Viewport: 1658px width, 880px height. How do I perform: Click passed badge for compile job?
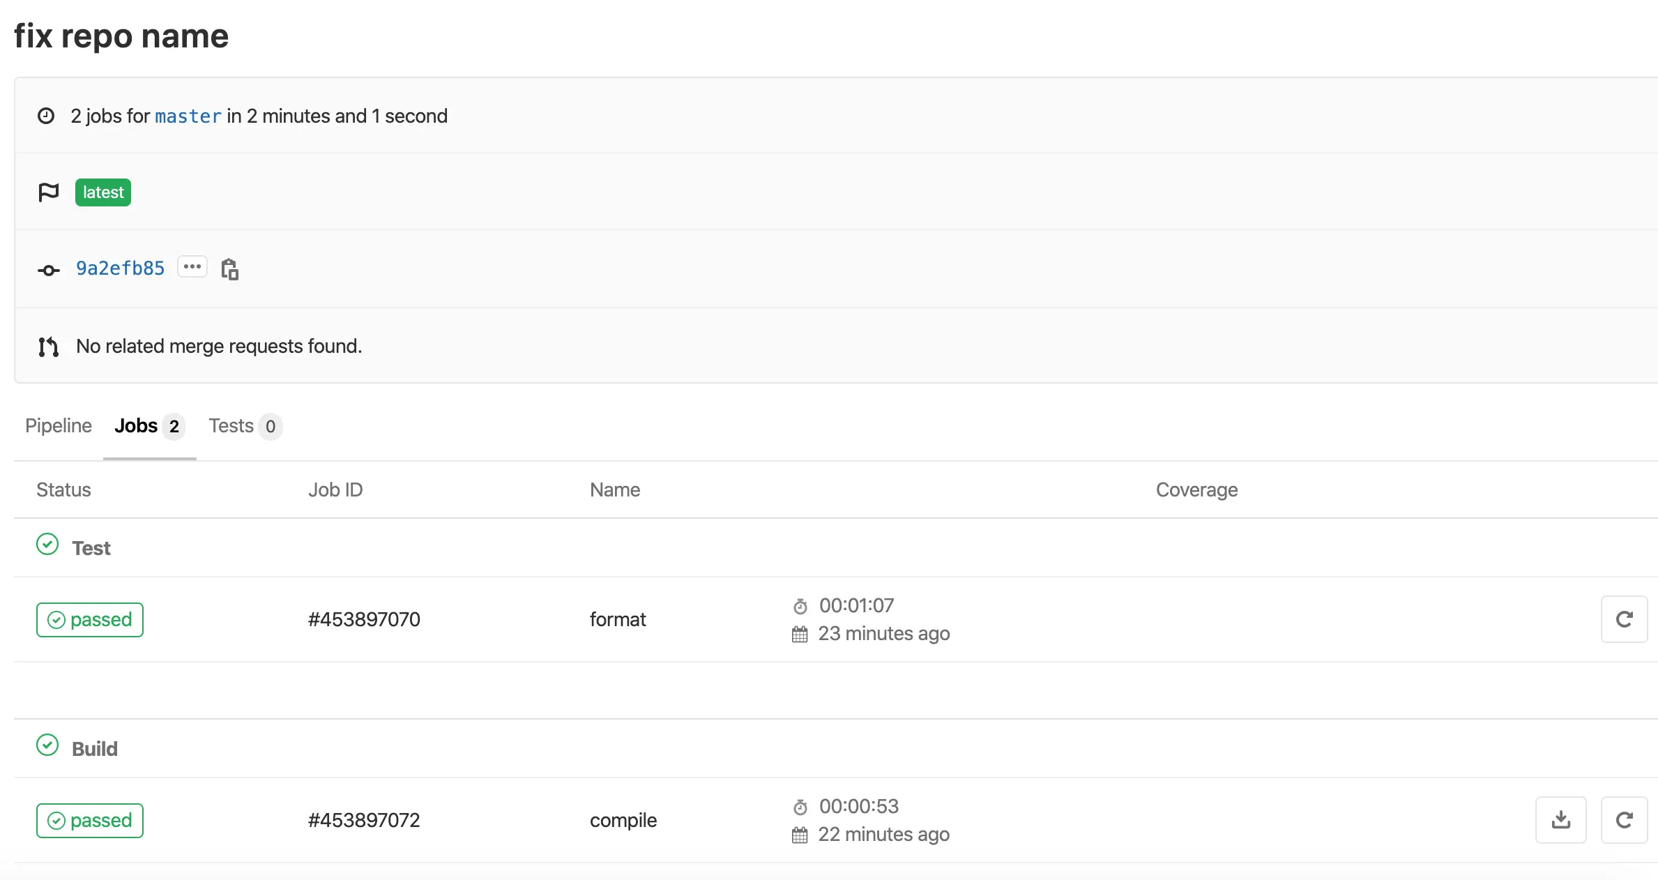[90, 821]
